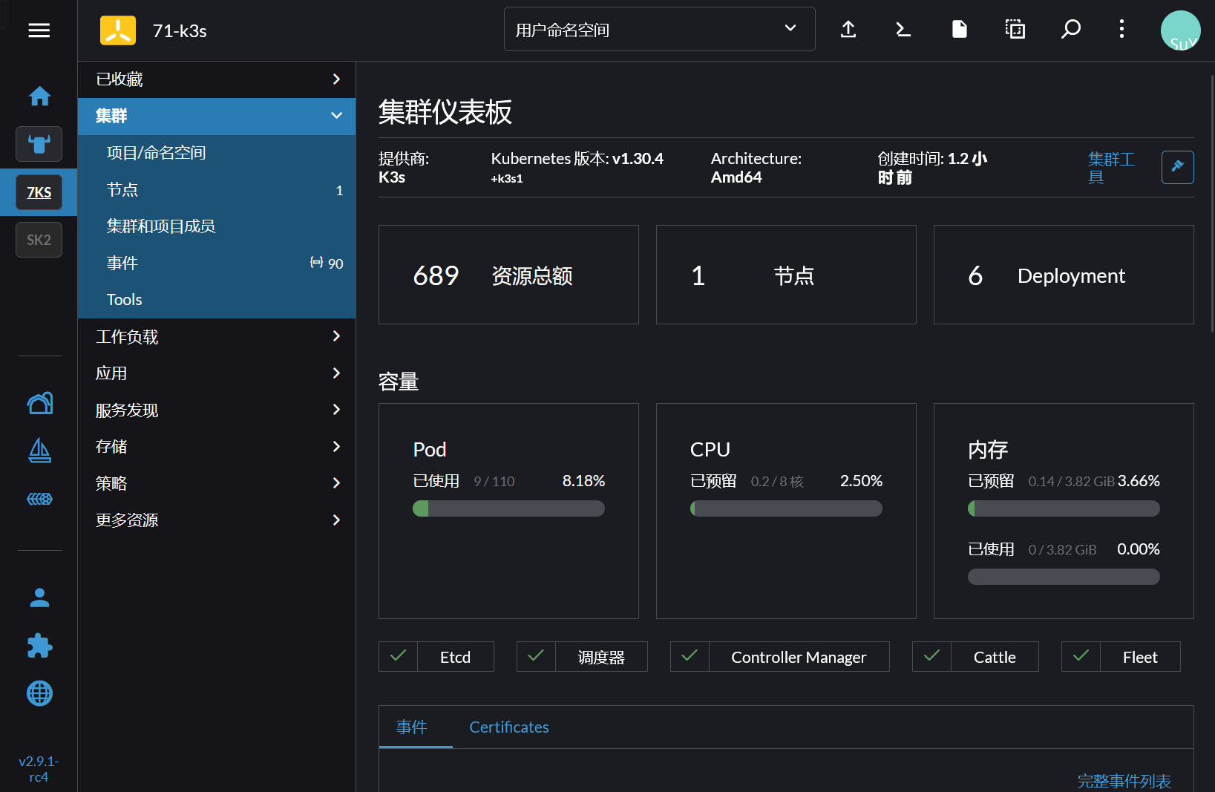
Task: Click the Fleet status checkmark
Action: (1081, 656)
